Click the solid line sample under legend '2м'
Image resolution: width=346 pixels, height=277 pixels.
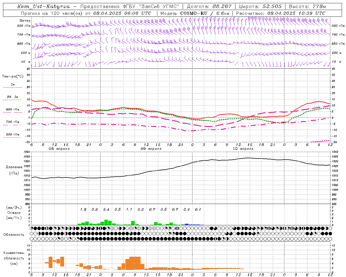pos(12,87)
